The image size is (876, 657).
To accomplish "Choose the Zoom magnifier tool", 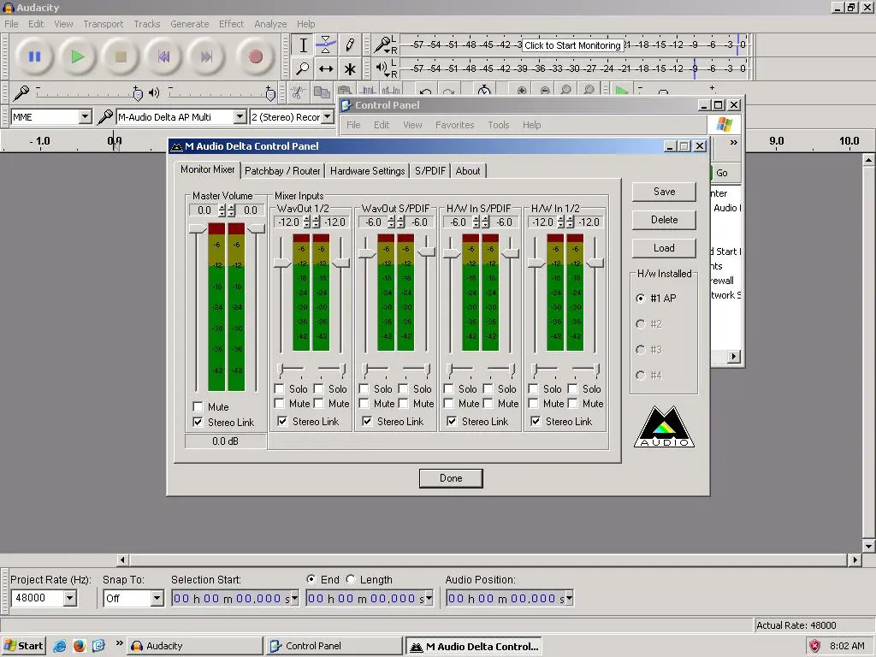I will tap(303, 68).
